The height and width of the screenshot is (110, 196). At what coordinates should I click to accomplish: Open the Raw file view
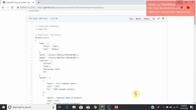131,19
